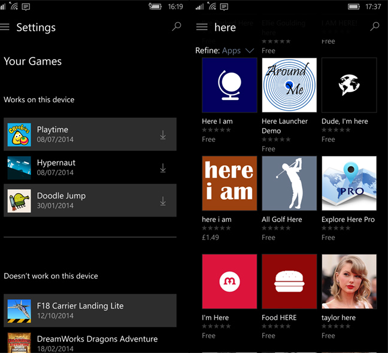This screenshot has height=353, width=388.
Task: Download Hypernaut via its arrow icon
Action: pos(163,168)
